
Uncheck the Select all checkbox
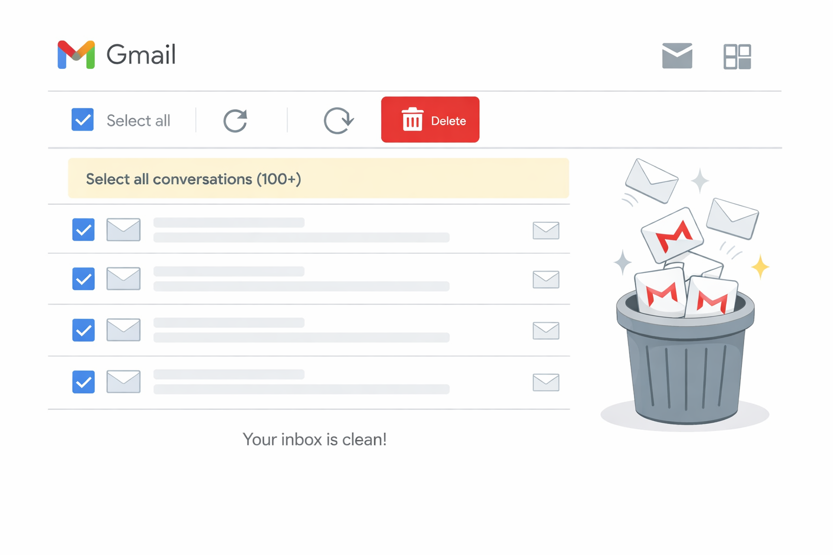coord(83,120)
